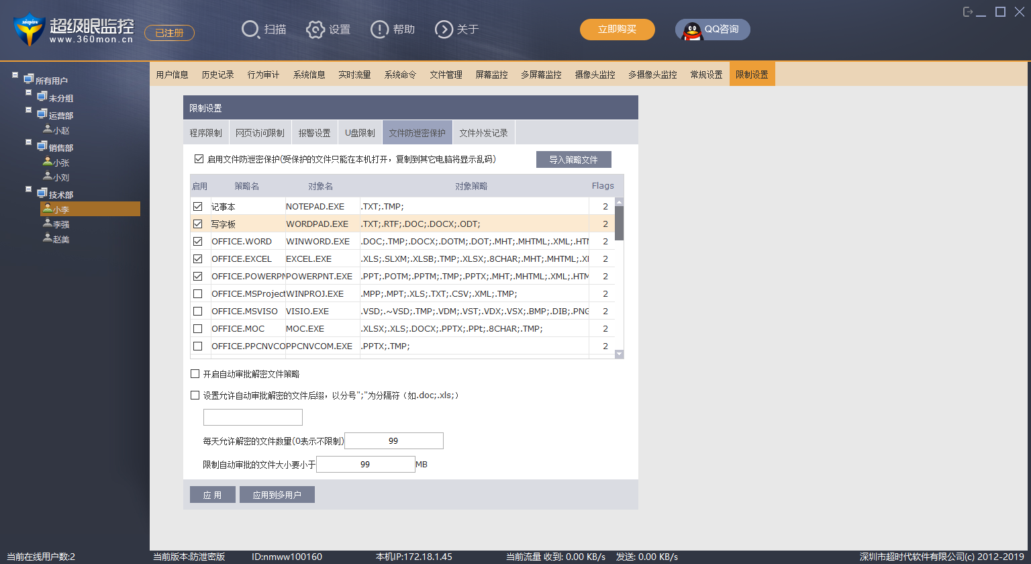Enable the OFFICE.MSVISO policy checkbox

pyautogui.click(x=198, y=312)
